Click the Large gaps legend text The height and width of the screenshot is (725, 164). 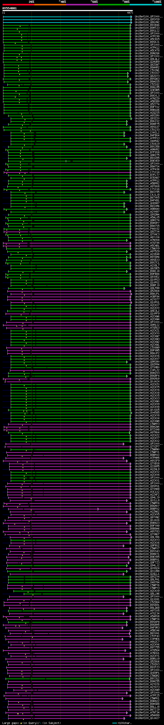tap(31, 723)
